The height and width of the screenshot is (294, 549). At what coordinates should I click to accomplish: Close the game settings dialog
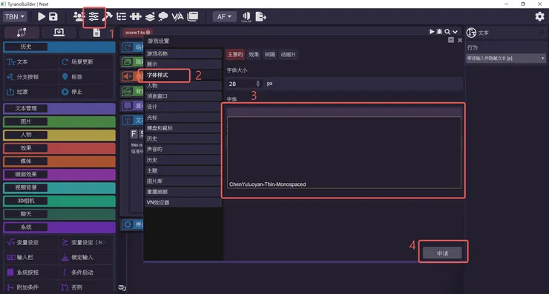[x=460, y=40]
